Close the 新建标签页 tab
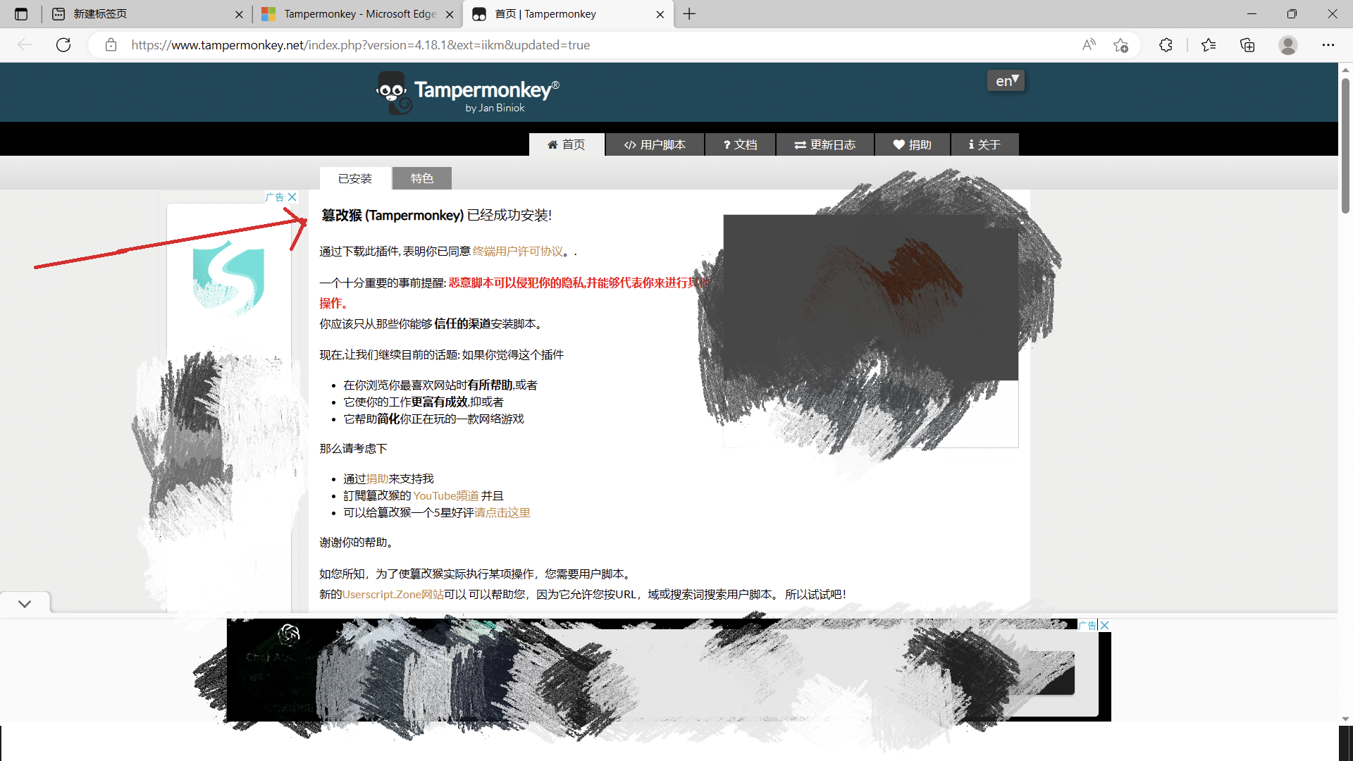This screenshot has height=761, width=1353. 239,14
